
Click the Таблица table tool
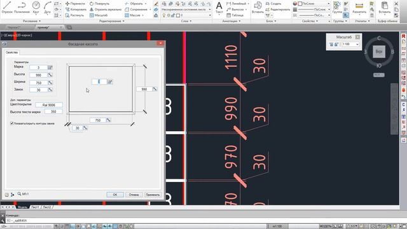point(235,15)
